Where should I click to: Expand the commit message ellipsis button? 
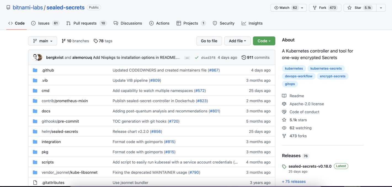[x=187, y=58]
